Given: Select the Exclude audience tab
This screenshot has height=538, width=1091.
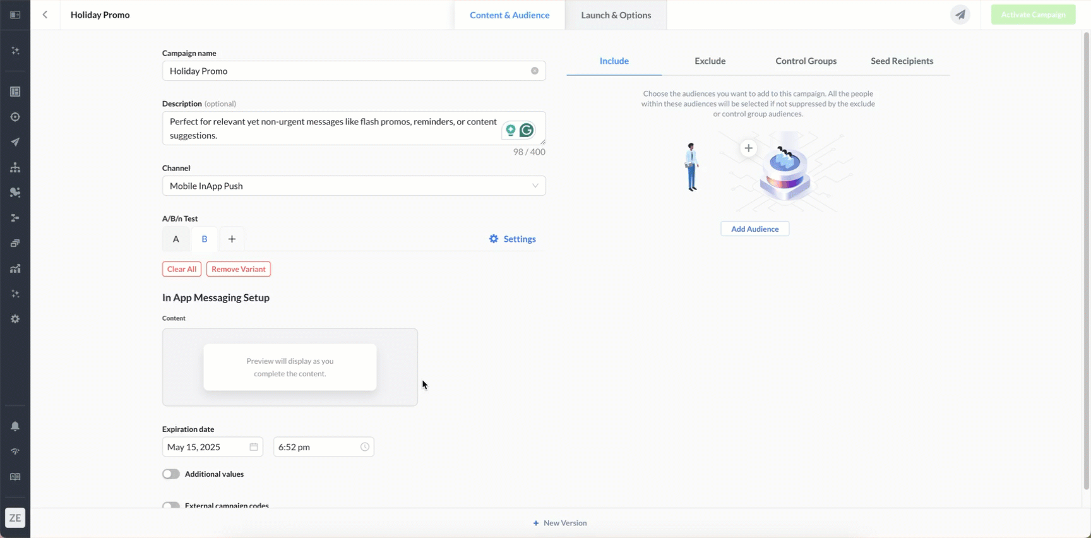Looking at the screenshot, I should pos(710,61).
